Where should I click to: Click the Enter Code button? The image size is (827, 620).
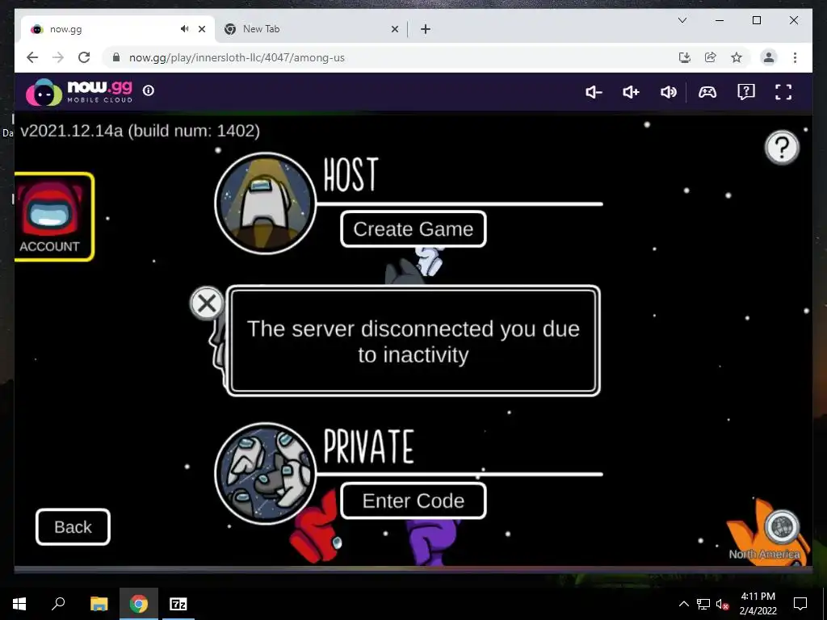(413, 501)
